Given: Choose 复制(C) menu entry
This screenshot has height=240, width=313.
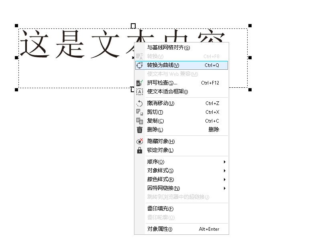Looking at the screenshot, I should [x=181, y=121].
